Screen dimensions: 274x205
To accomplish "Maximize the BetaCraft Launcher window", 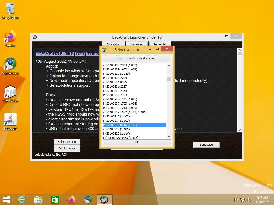I will [x=227, y=36].
